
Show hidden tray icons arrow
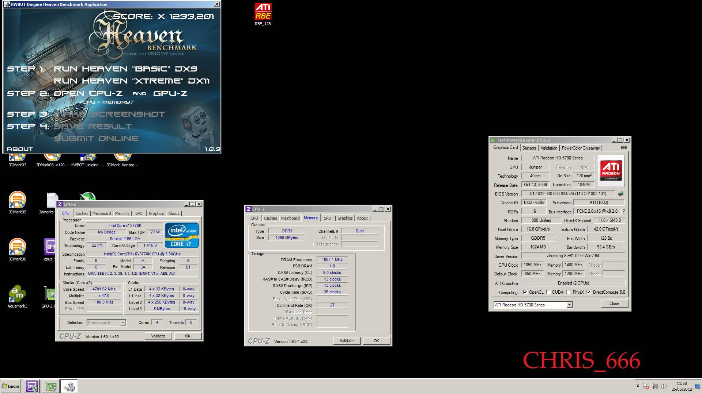(x=638, y=386)
